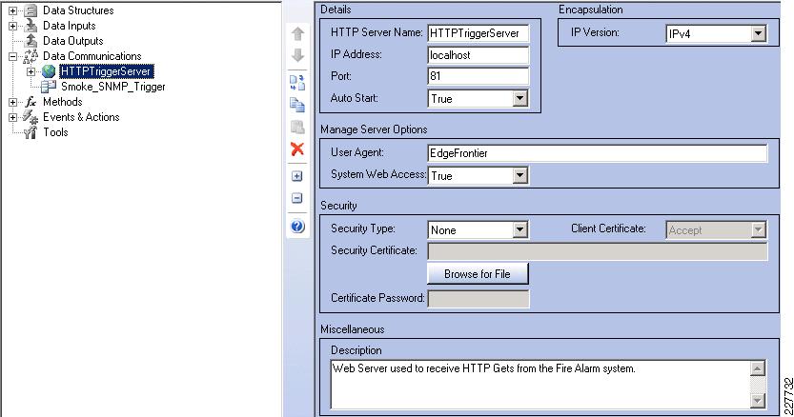The width and height of the screenshot is (794, 417).
Task: Select Data Outputs tree label
Action: (72, 41)
